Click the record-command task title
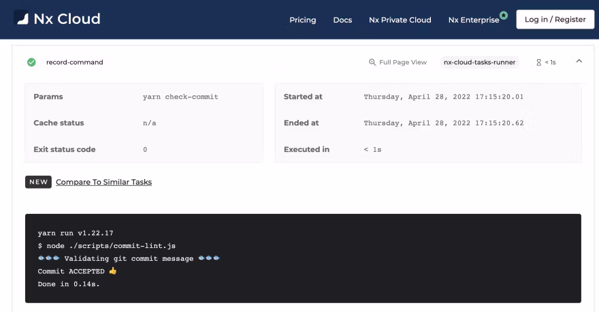 point(74,62)
